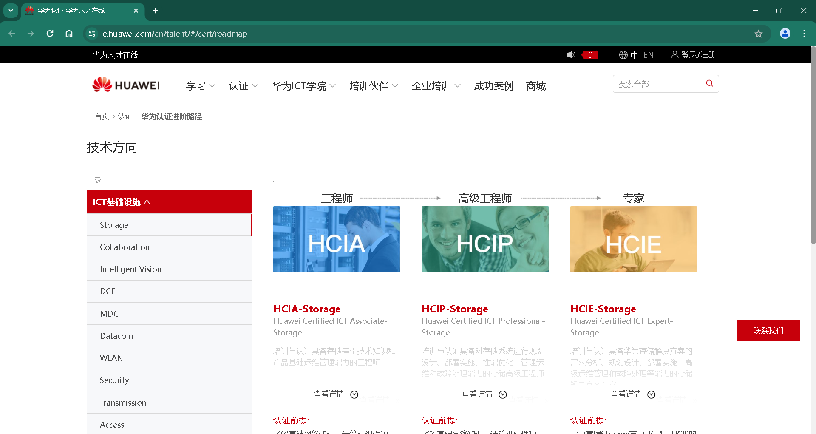Click the speaker notification icon

[x=571, y=55]
